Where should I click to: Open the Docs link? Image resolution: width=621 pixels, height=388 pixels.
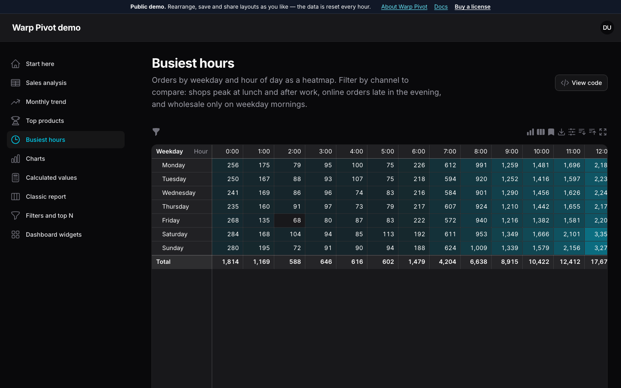441,6
